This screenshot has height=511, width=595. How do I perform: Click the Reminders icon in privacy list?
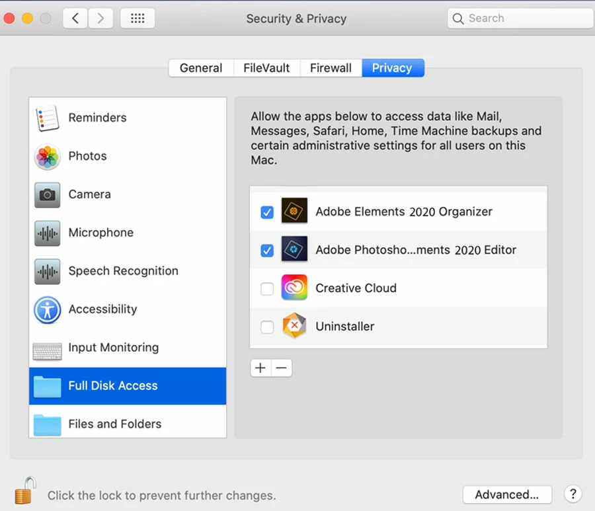47,118
